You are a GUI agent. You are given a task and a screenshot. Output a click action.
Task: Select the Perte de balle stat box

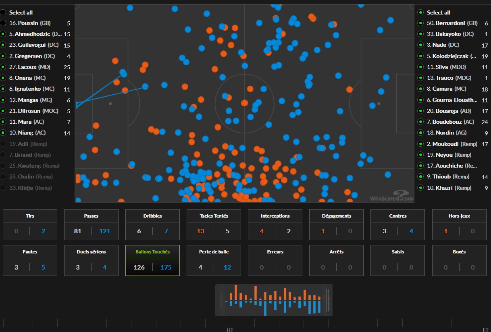[x=214, y=260]
